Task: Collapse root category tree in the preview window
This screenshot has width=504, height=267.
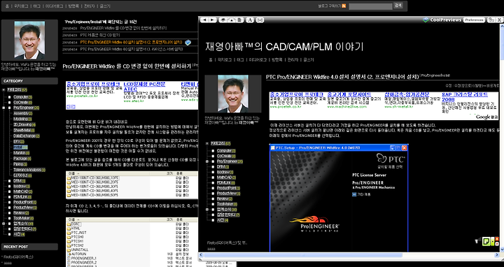Action: pyautogui.click(x=207, y=143)
